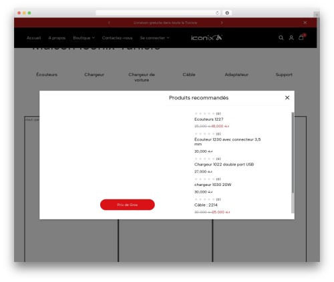This screenshot has width=334, height=282.
Task: Open Câble : 2214 product link
Action: point(206,205)
